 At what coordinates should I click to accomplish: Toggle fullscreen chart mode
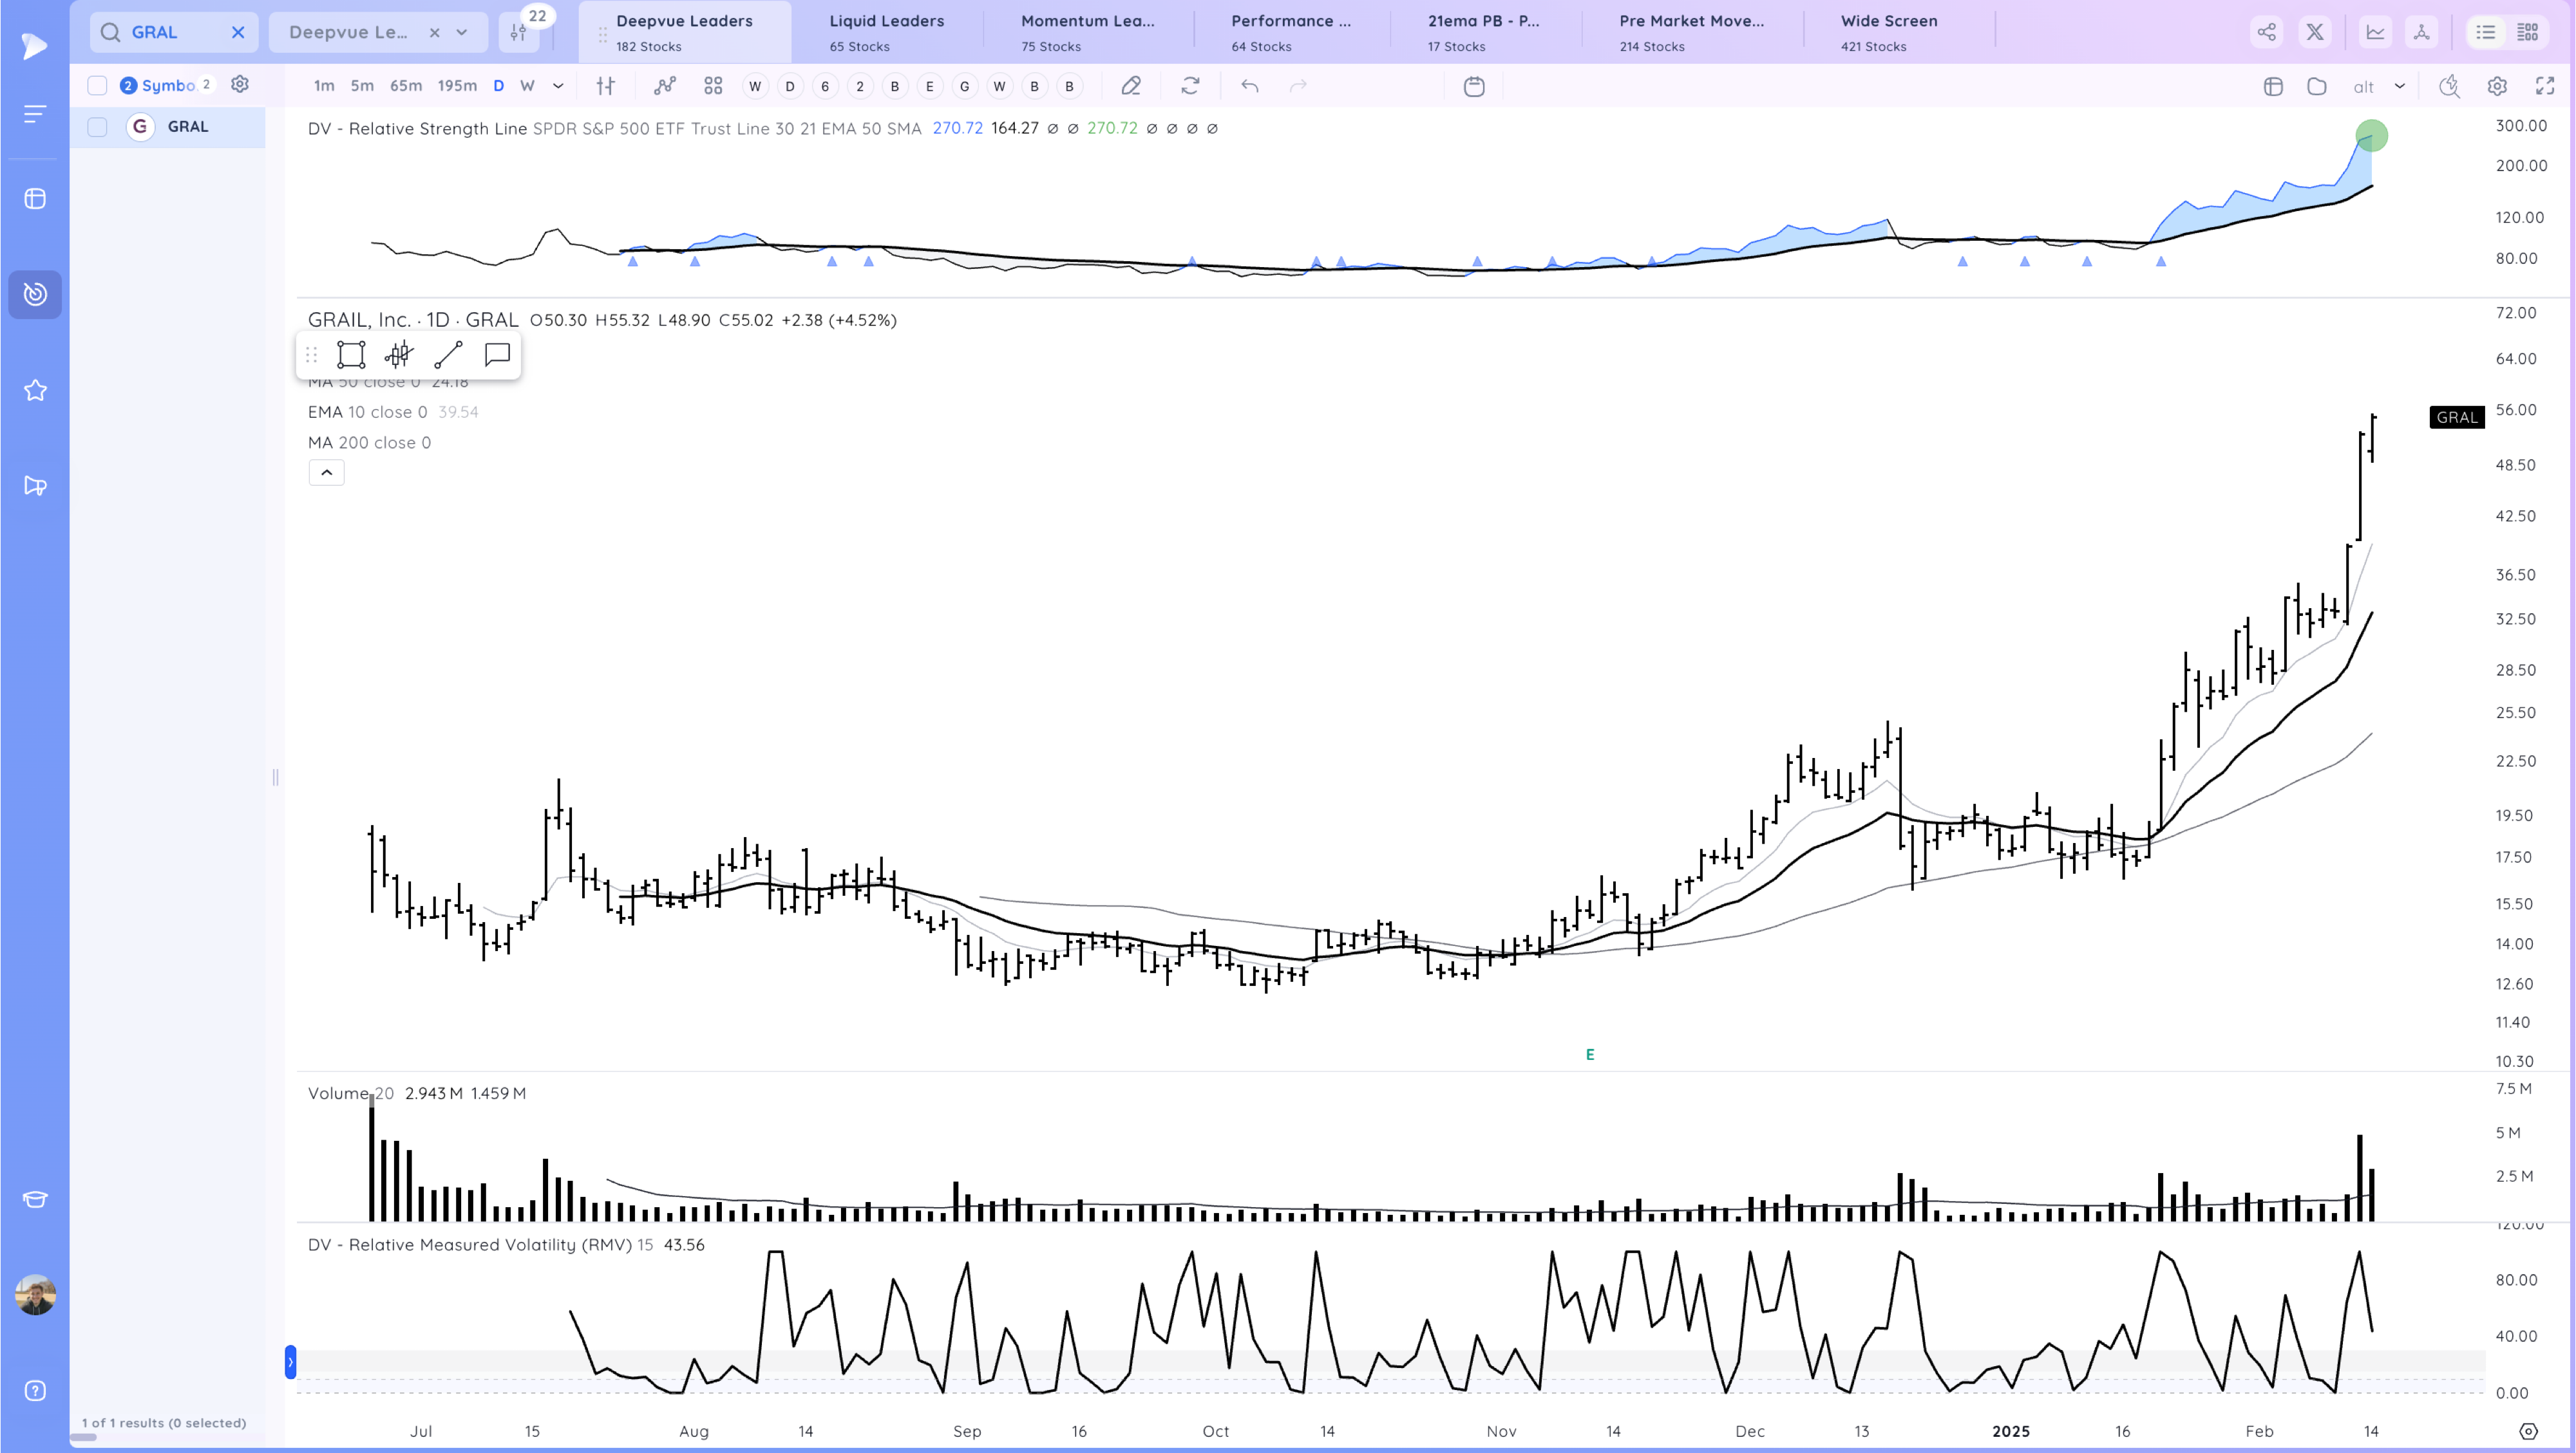pos(2545,86)
